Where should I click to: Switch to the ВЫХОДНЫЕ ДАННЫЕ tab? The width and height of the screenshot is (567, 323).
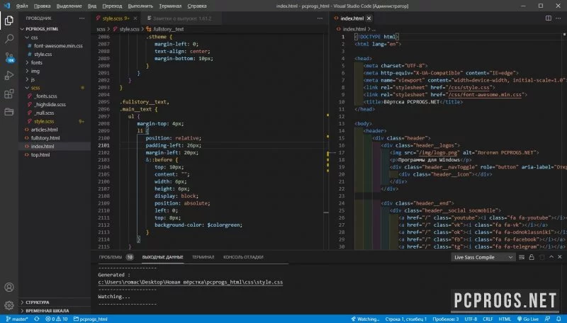[162, 257]
